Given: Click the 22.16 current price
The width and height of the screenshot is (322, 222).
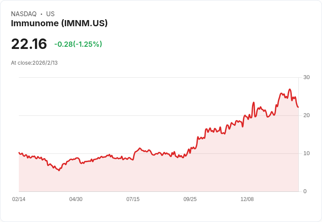Looking at the screenshot, I should coord(29,44).
